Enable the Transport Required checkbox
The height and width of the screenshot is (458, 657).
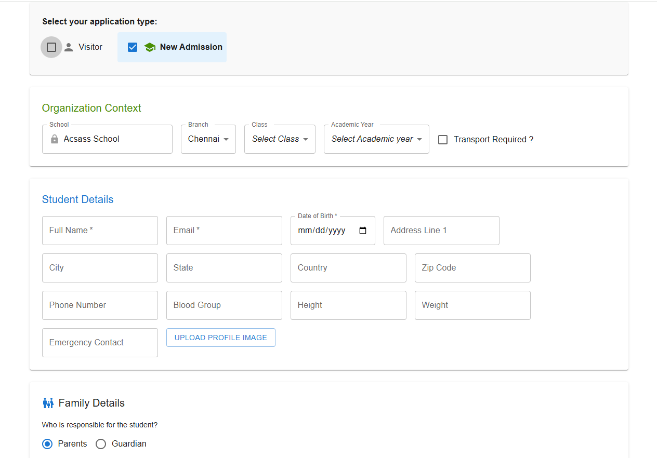coord(443,140)
